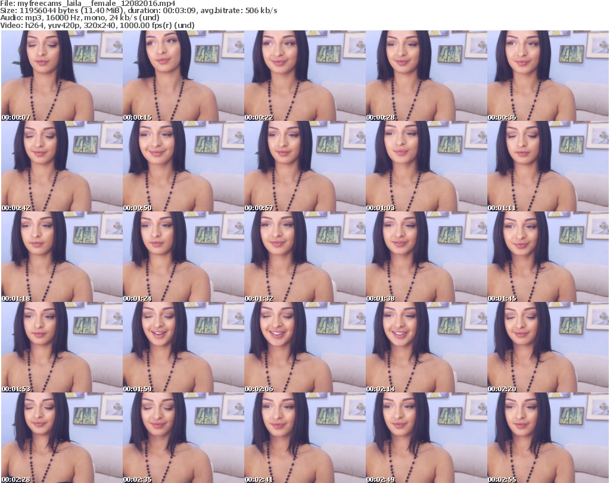Image resolution: width=610 pixels, height=483 pixels.
Task: View the thumbnail at 00:01:24
Action: (x=183, y=257)
